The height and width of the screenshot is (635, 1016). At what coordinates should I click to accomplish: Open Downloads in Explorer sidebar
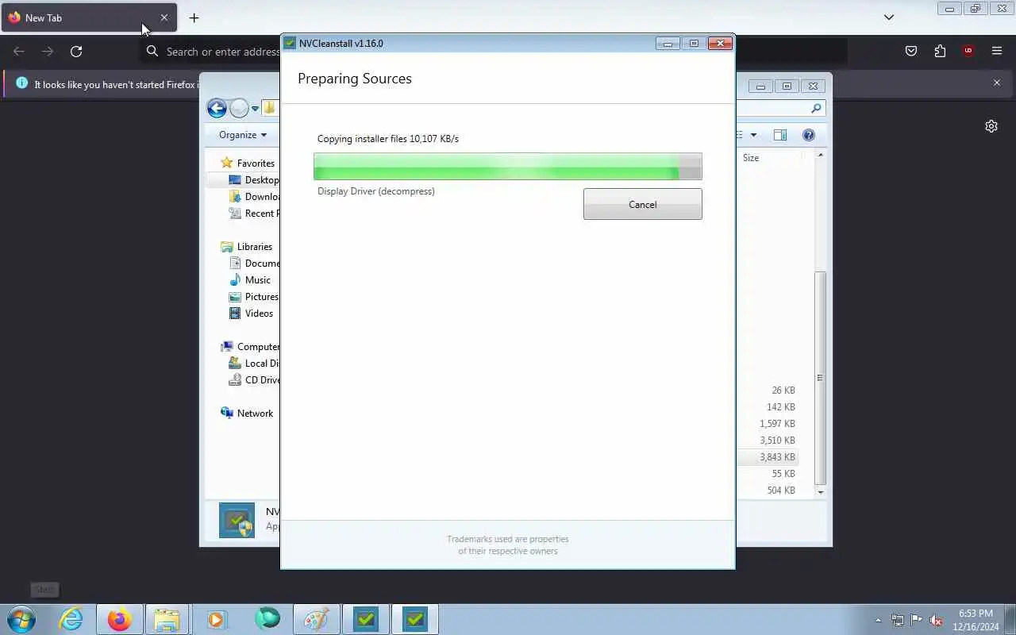253,197
